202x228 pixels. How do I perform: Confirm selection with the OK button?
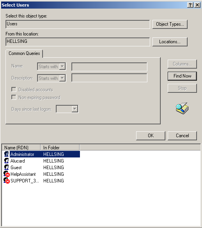pyautogui.click(x=151, y=136)
